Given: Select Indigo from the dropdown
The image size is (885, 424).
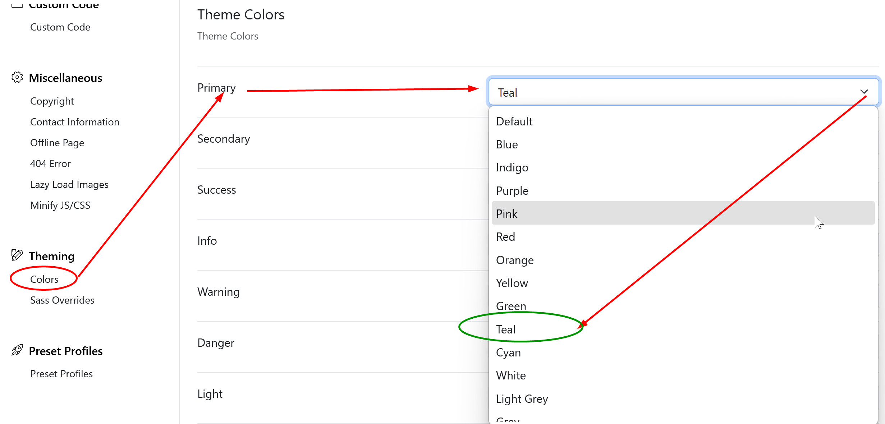Looking at the screenshot, I should pyautogui.click(x=512, y=167).
